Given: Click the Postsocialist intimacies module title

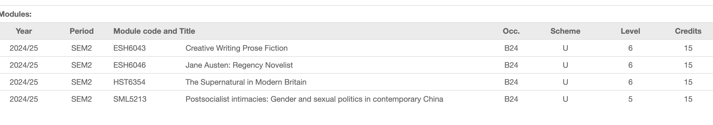Looking at the screenshot, I should 314,99.
